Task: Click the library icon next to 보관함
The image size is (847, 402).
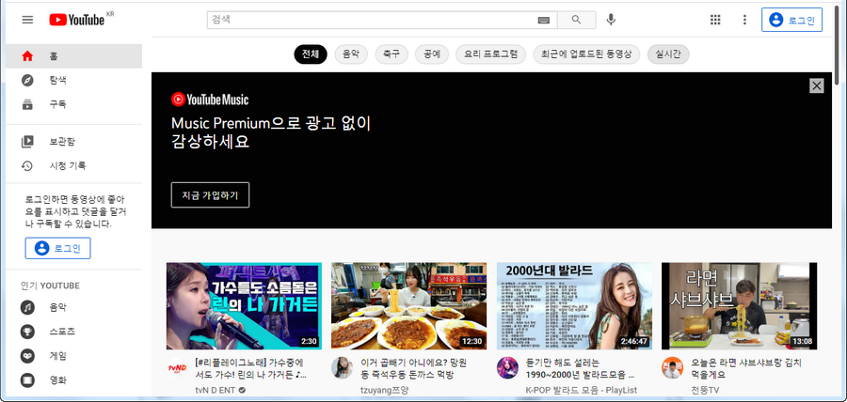Action: (x=27, y=142)
